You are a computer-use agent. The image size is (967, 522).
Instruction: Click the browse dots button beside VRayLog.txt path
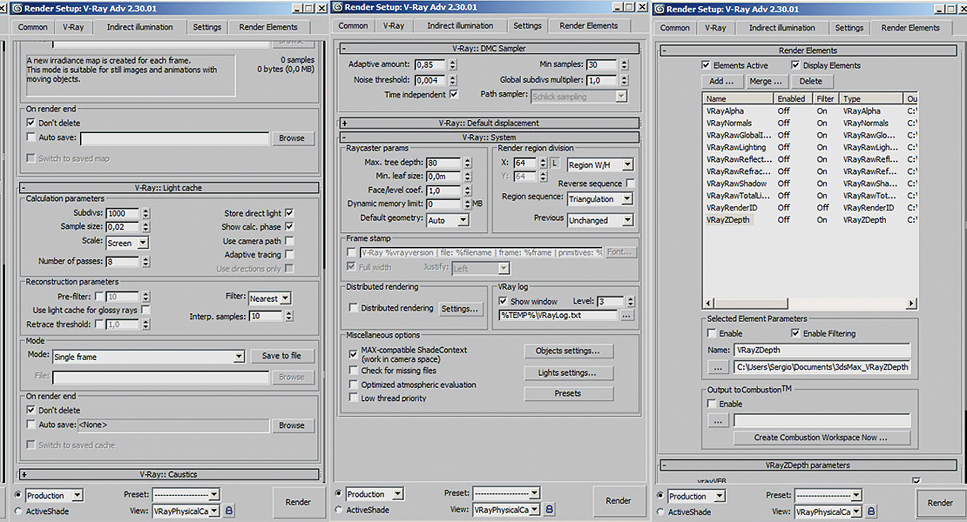(x=627, y=316)
